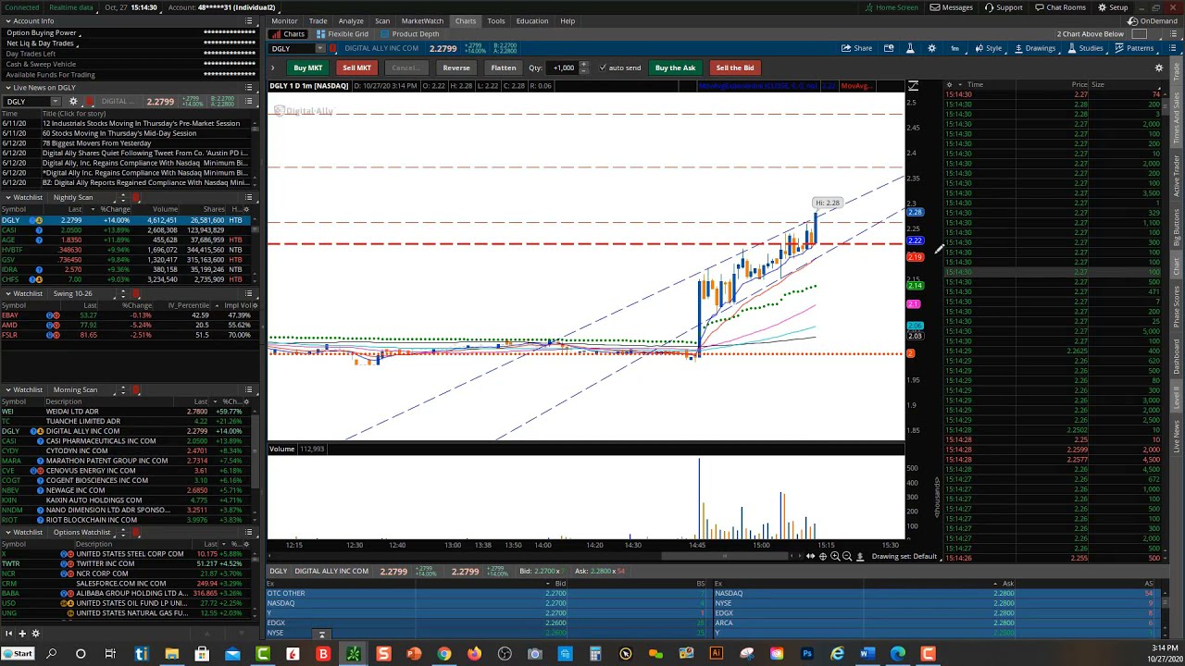Click red link clip on Nightly Scan watchlist
1185x666 pixels.
pos(136,197)
